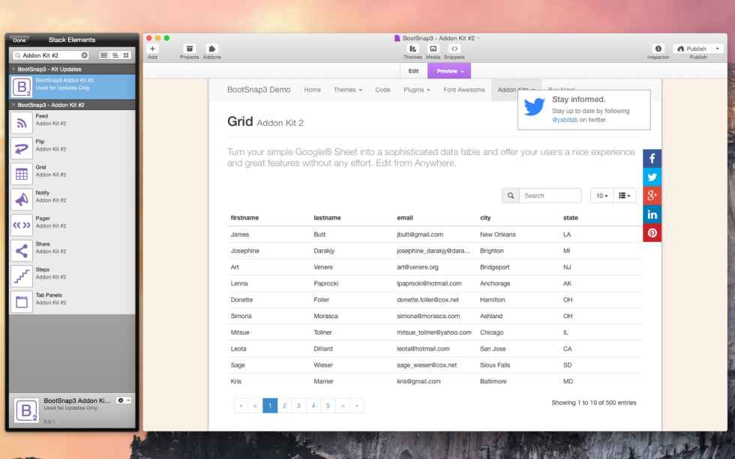Expand the Publish dropdown arrow
This screenshot has width=735, height=459.
click(x=717, y=49)
